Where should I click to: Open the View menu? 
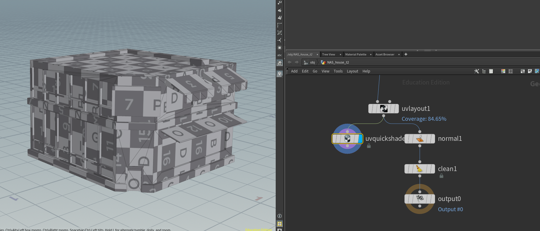tap(325, 71)
